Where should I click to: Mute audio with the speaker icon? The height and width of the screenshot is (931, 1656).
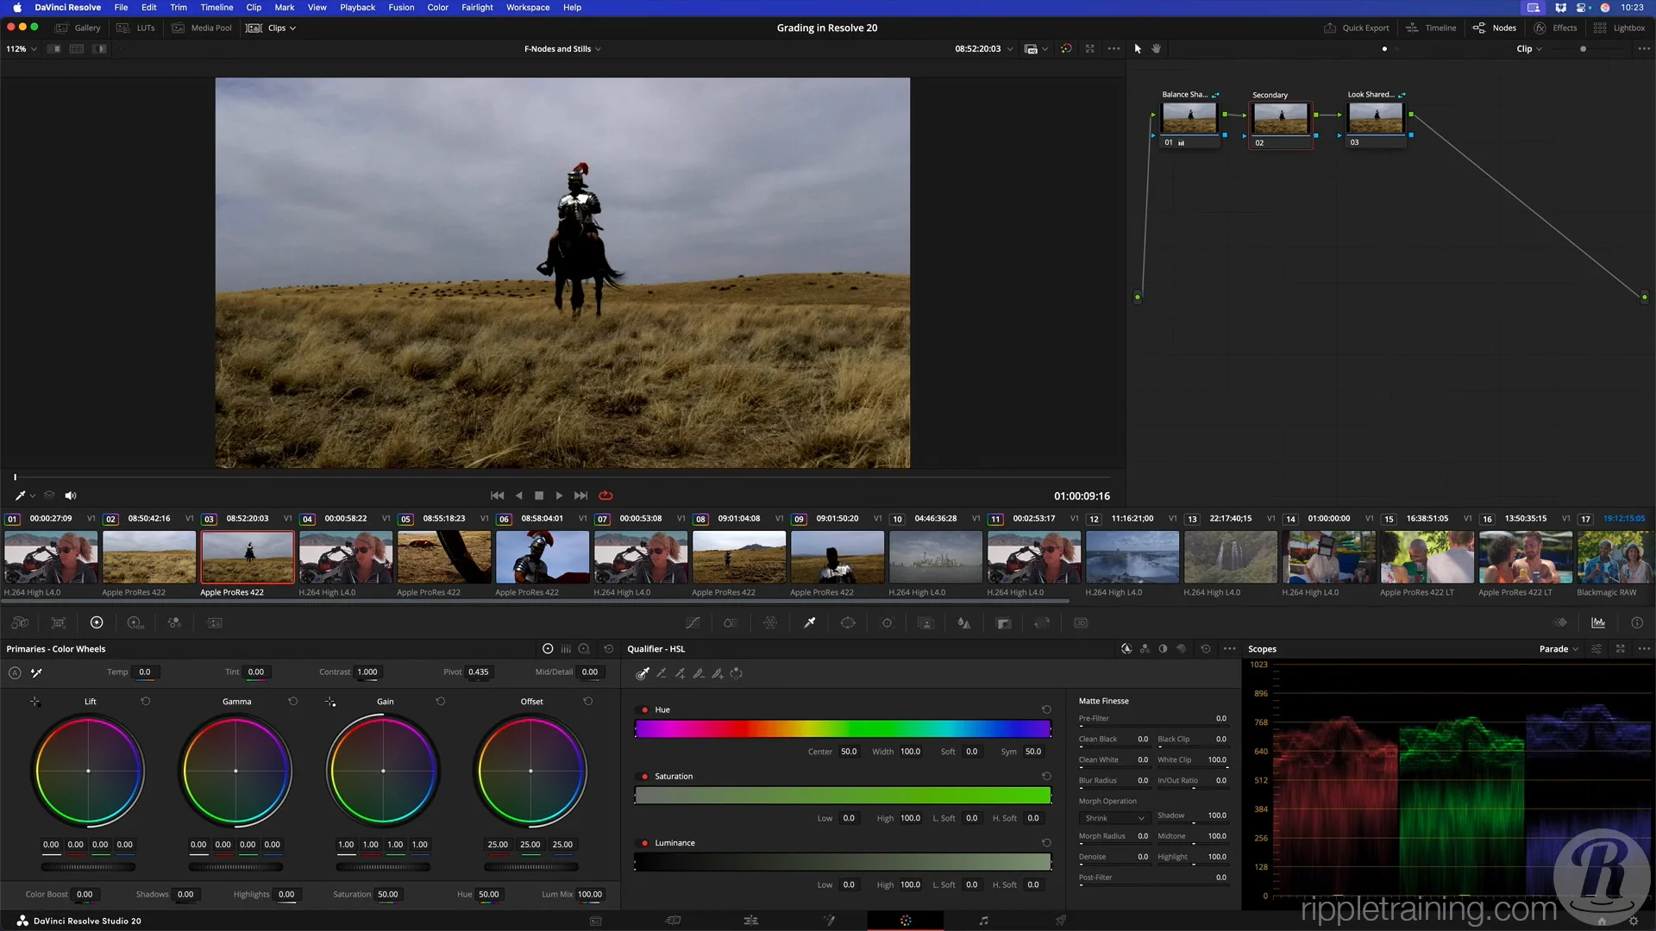pos(71,496)
